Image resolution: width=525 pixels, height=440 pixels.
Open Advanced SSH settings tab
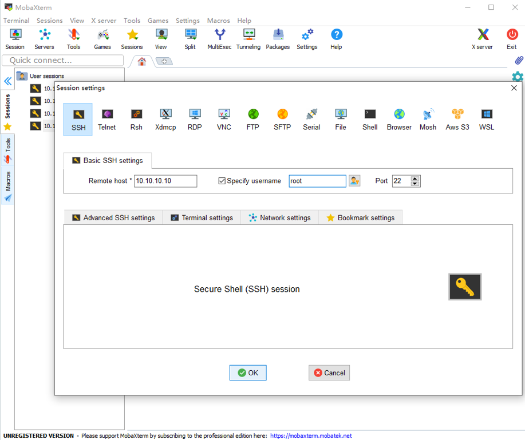[x=113, y=218]
